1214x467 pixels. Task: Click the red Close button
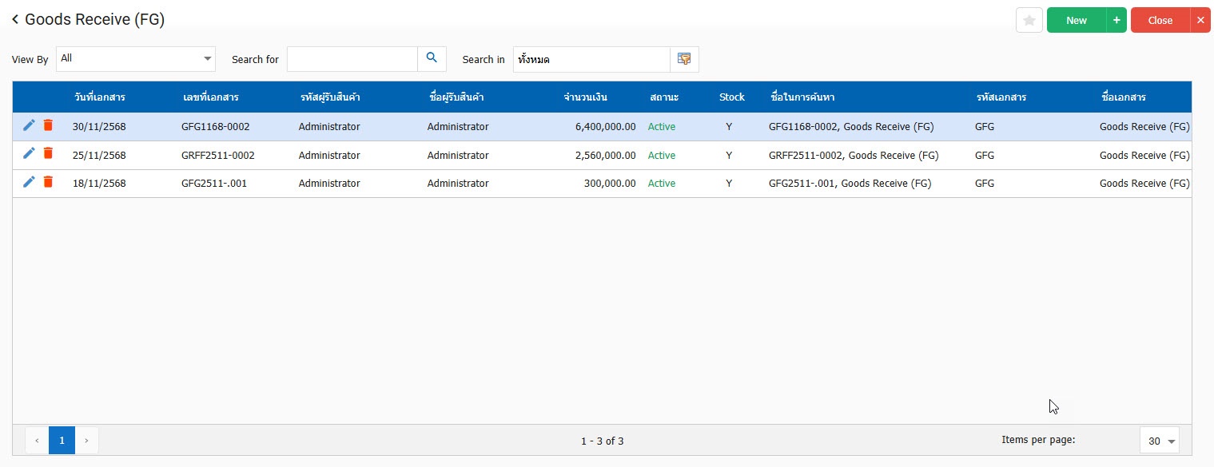pyautogui.click(x=1160, y=21)
